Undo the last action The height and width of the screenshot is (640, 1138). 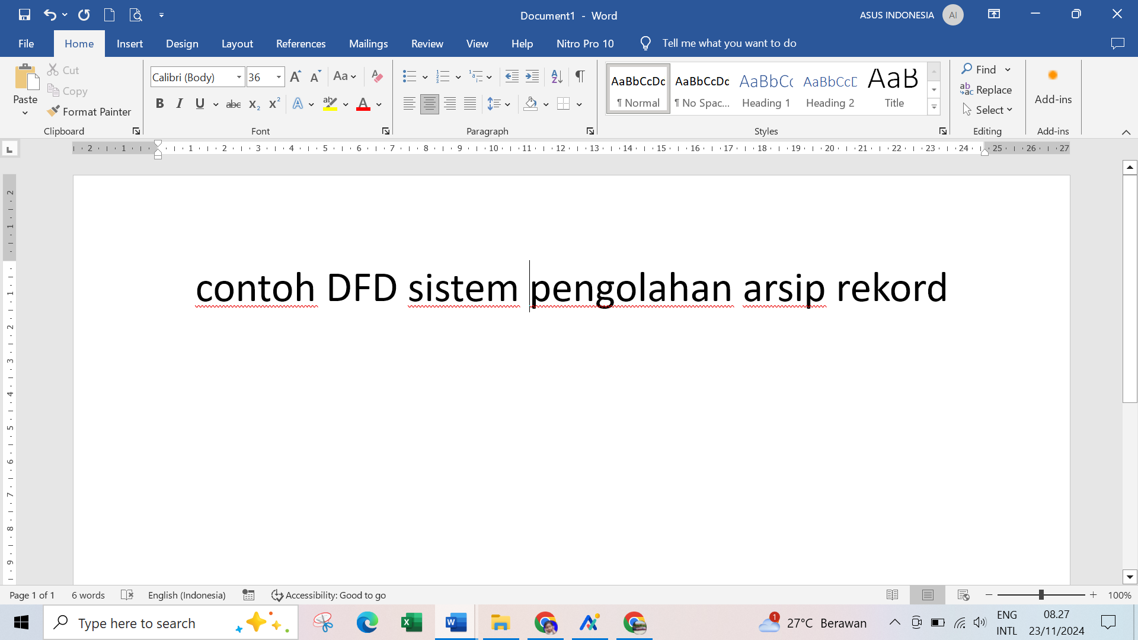click(50, 15)
